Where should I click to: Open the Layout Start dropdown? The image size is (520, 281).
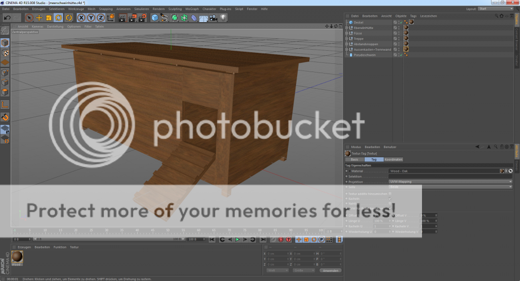(496, 9)
